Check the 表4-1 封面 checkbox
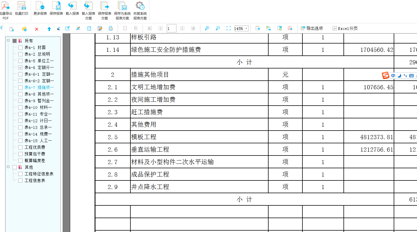 click(x=20, y=47)
